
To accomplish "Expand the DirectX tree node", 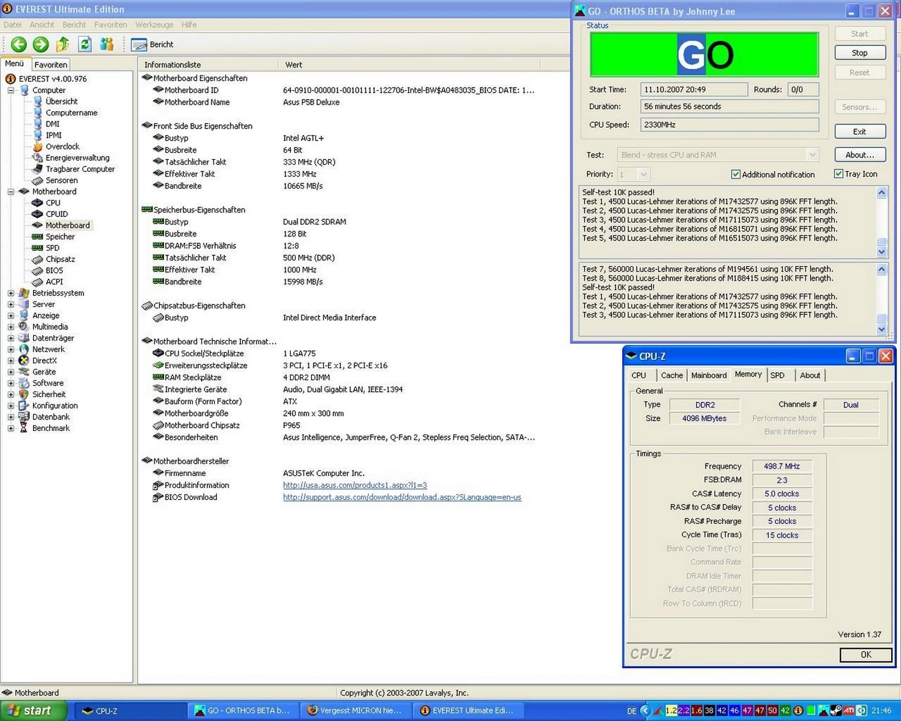I will 11,360.
